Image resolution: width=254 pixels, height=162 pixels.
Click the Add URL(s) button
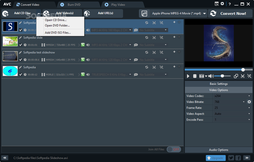[x=105, y=13]
